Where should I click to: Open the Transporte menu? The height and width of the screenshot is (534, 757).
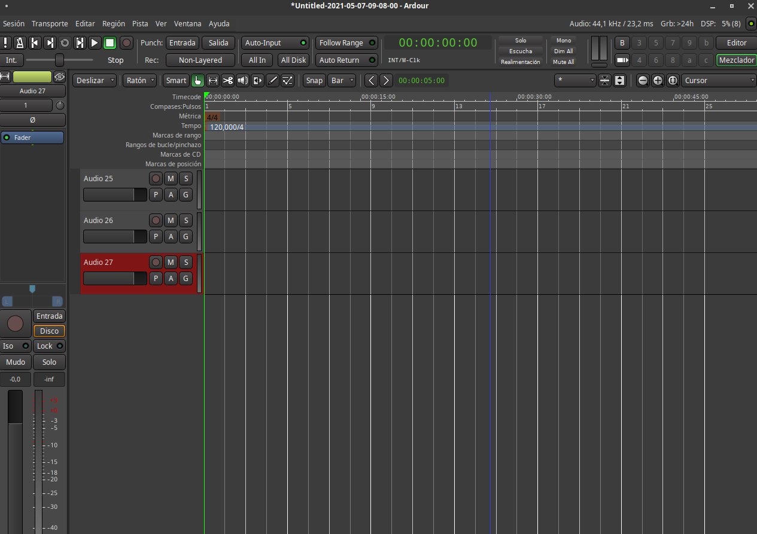coord(50,24)
